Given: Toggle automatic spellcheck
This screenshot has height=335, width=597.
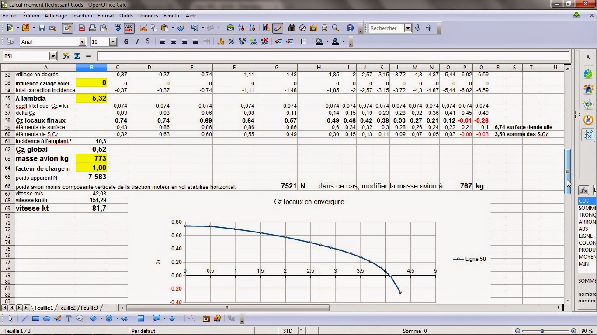Looking at the screenshot, I should tap(129, 28).
